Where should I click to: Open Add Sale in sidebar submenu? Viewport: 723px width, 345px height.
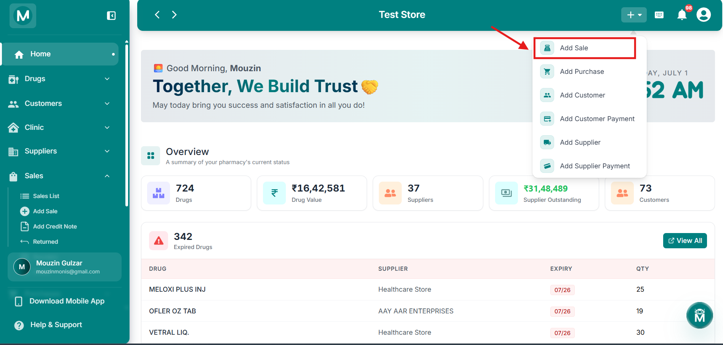(x=45, y=211)
